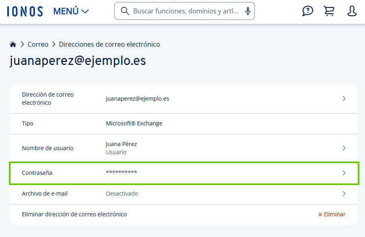Expand the email address row chevron

tap(344, 99)
